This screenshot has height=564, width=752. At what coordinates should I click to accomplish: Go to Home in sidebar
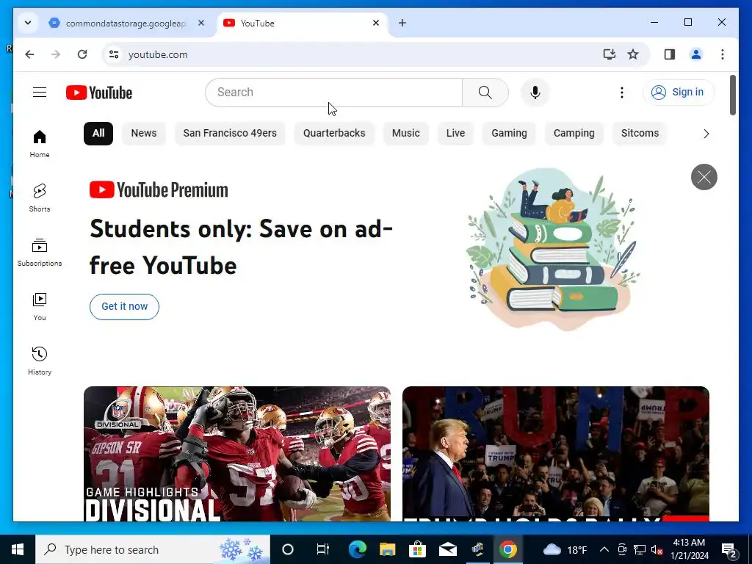point(40,143)
